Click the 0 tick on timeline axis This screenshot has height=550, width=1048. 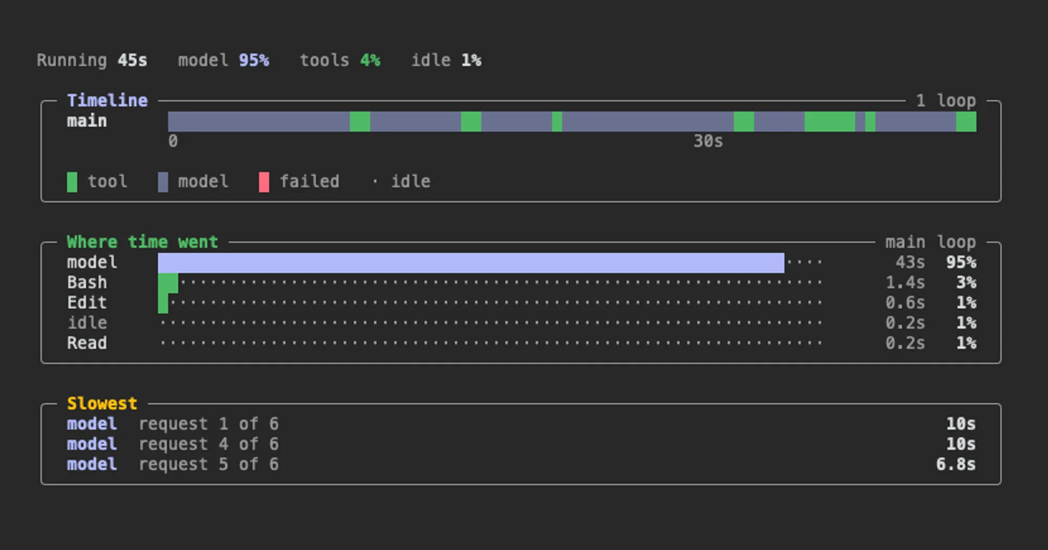[x=173, y=141]
